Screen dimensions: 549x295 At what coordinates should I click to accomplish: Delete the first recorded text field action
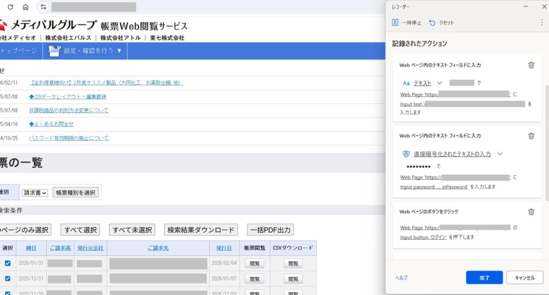(x=531, y=65)
